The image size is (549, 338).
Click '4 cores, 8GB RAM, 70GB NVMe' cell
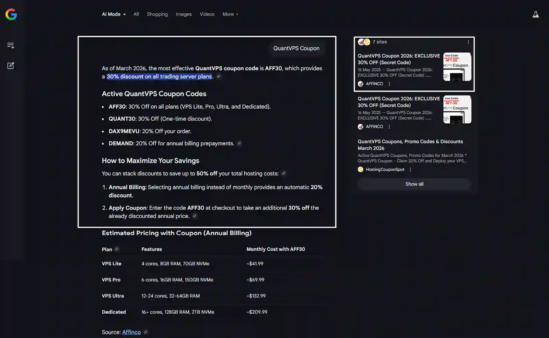click(x=175, y=264)
